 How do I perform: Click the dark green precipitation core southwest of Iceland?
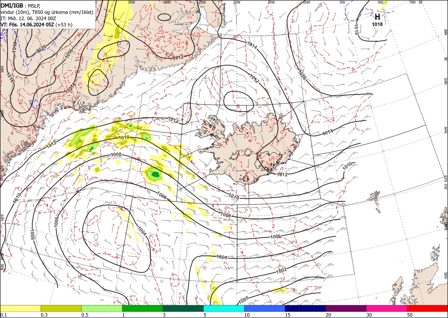155,174
